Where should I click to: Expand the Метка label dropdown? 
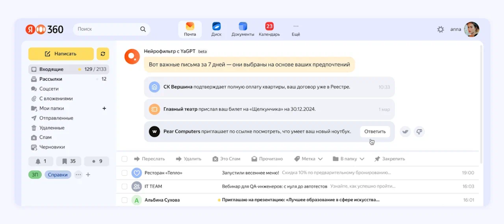[309, 159]
